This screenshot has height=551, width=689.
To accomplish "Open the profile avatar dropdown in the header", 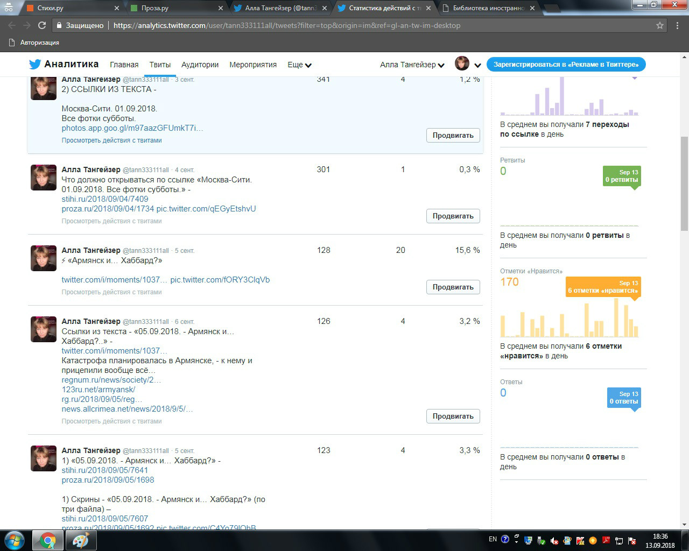I will [468, 64].
